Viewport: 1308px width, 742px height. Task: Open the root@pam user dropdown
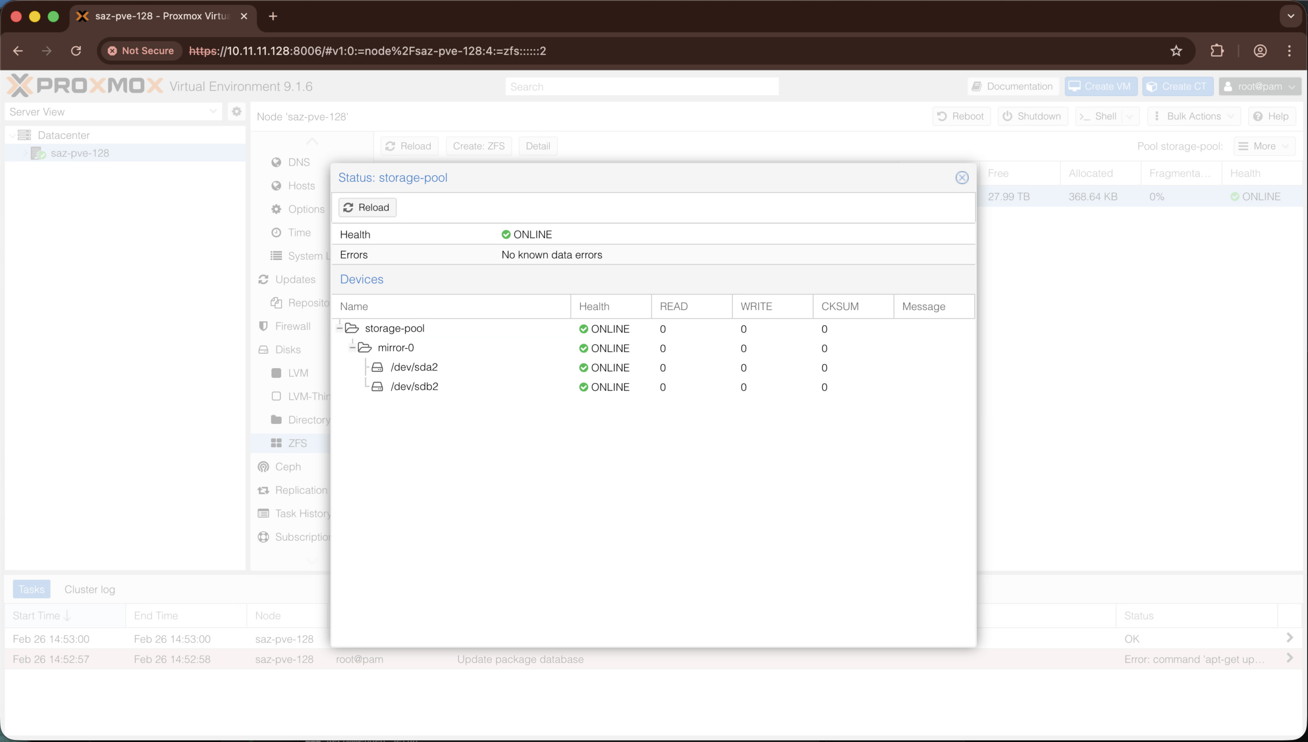(1259, 87)
